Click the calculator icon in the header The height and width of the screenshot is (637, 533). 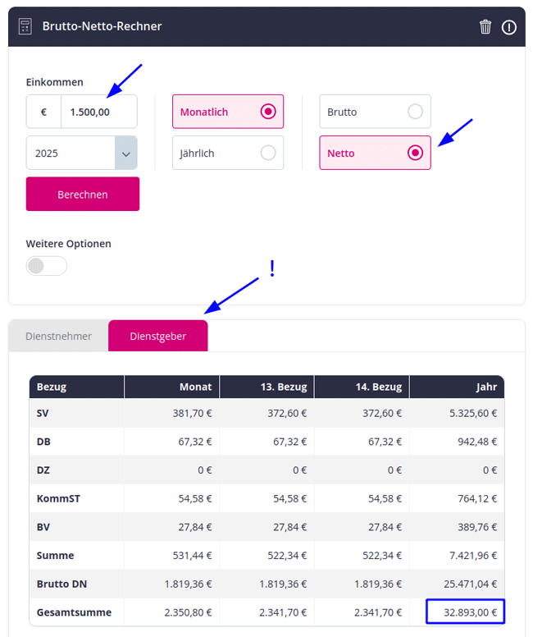(x=25, y=26)
